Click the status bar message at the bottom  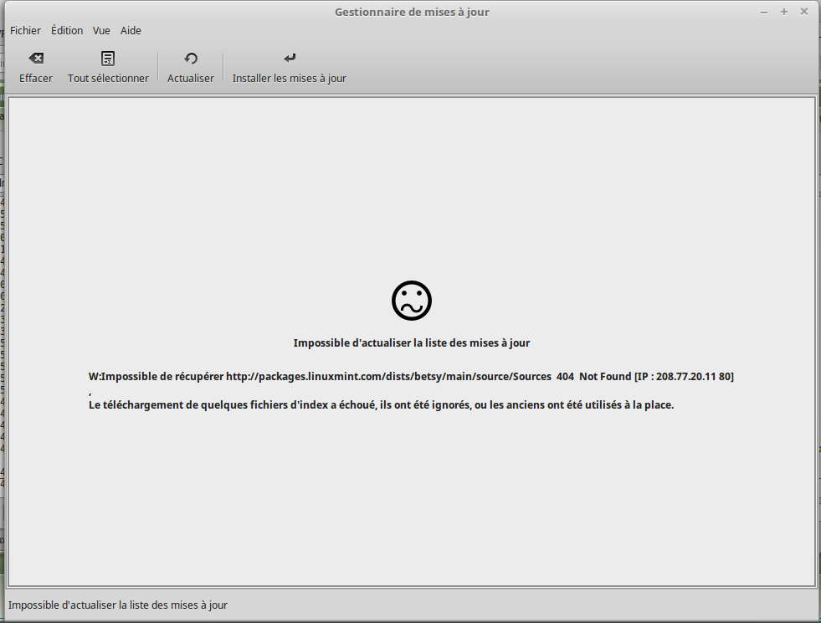(x=118, y=605)
